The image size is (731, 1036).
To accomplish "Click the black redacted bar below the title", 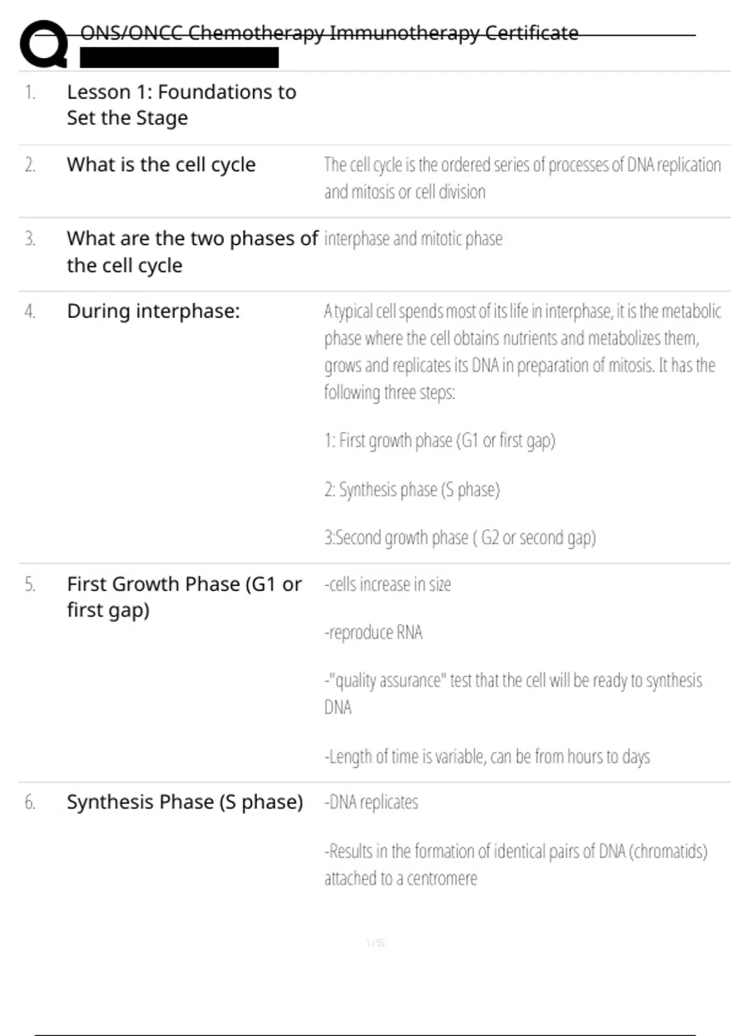I will [x=179, y=57].
